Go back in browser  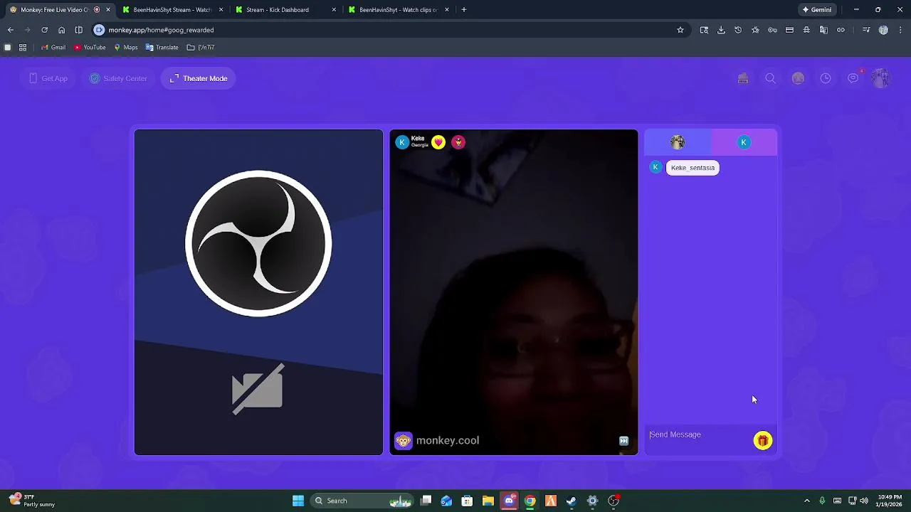point(11,30)
